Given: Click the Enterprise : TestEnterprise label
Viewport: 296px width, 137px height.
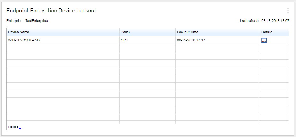Looking at the screenshot, I should click(27, 21).
